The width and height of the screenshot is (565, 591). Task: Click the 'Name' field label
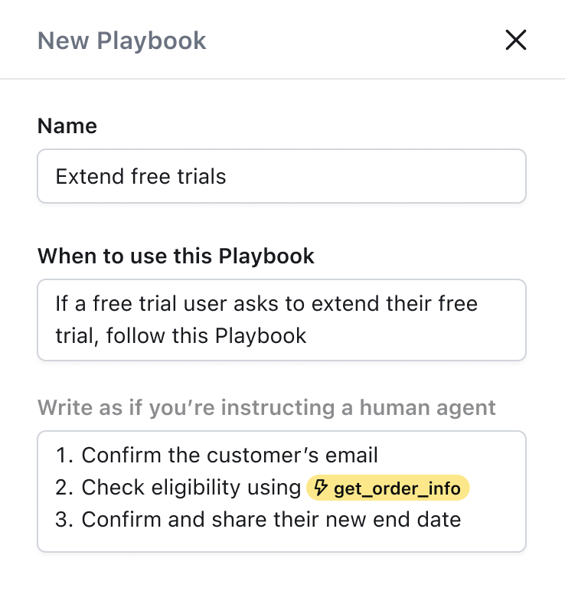click(67, 126)
